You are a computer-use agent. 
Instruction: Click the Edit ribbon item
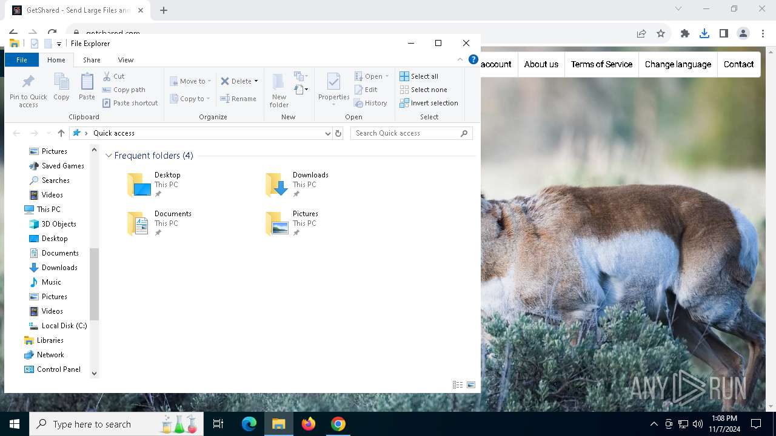pyautogui.click(x=366, y=90)
